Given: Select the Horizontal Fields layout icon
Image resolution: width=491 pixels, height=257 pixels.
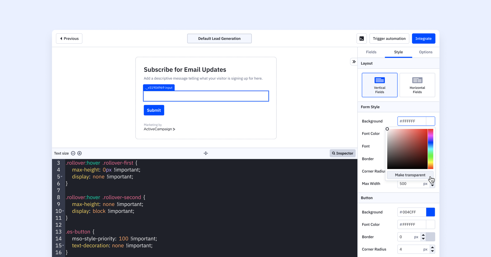Looking at the screenshot, I should click(417, 80).
